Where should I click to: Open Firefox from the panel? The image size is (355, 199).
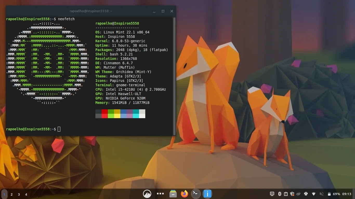pyautogui.click(x=185, y=194)
